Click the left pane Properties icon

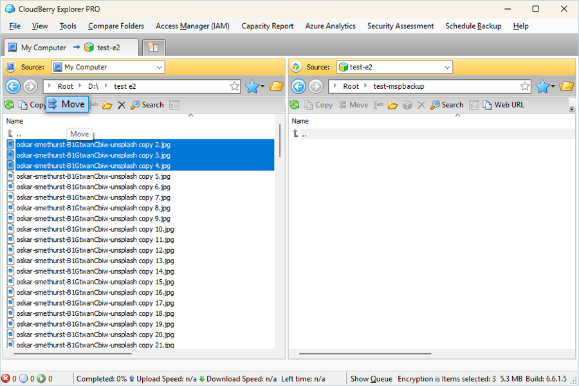point(174,105)
